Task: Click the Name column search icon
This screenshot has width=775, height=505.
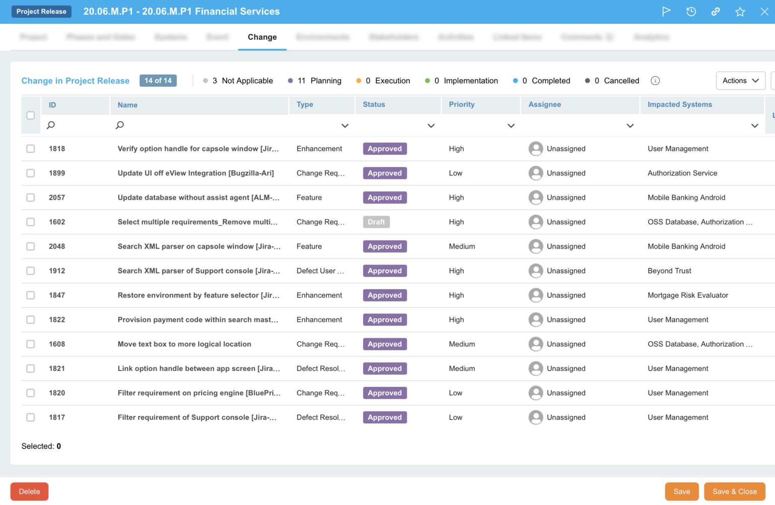Action: [120, 125]
